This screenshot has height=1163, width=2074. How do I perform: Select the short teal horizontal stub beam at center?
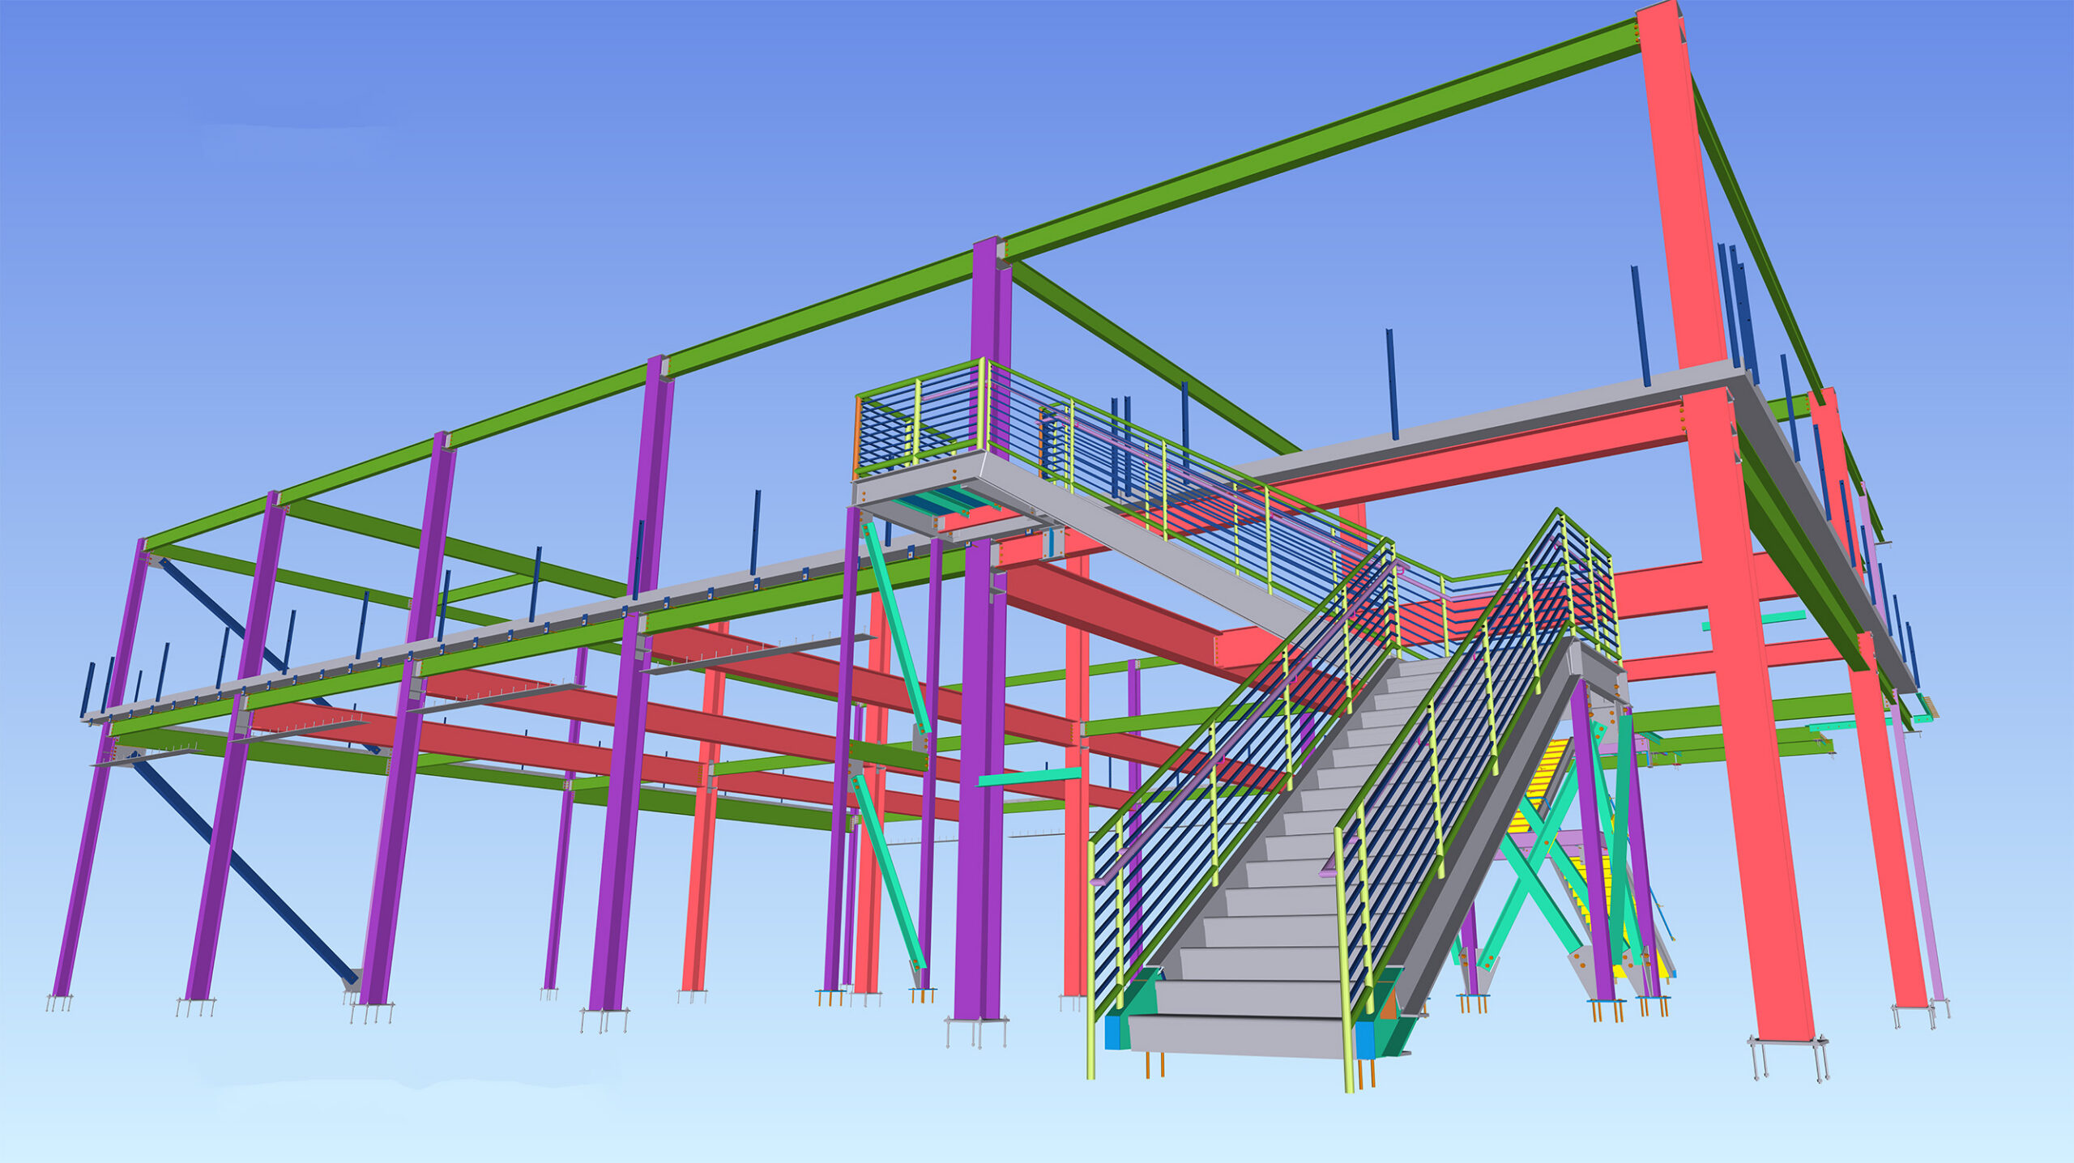1029,777
